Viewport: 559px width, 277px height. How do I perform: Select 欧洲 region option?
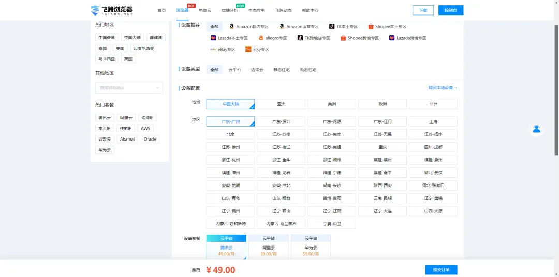point(383,104)
